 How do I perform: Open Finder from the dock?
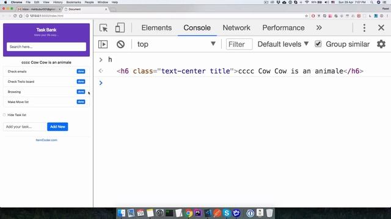pos(122,213)
